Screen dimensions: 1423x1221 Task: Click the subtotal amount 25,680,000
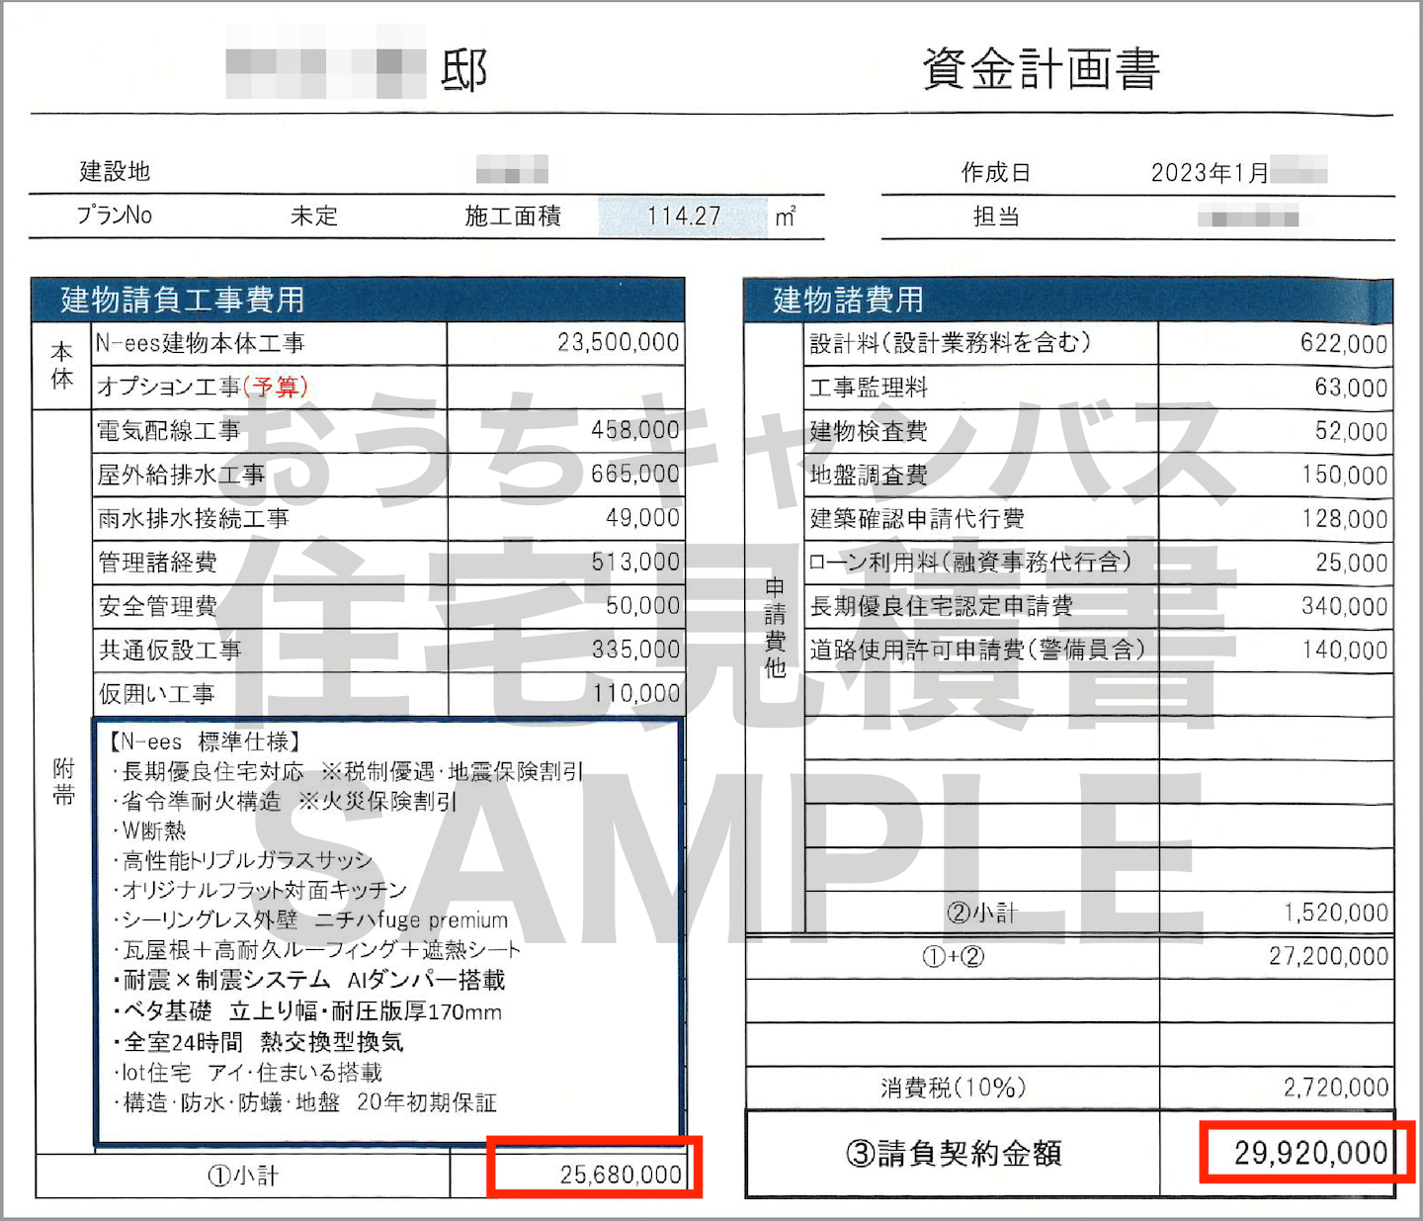[x=621, y=1175]
